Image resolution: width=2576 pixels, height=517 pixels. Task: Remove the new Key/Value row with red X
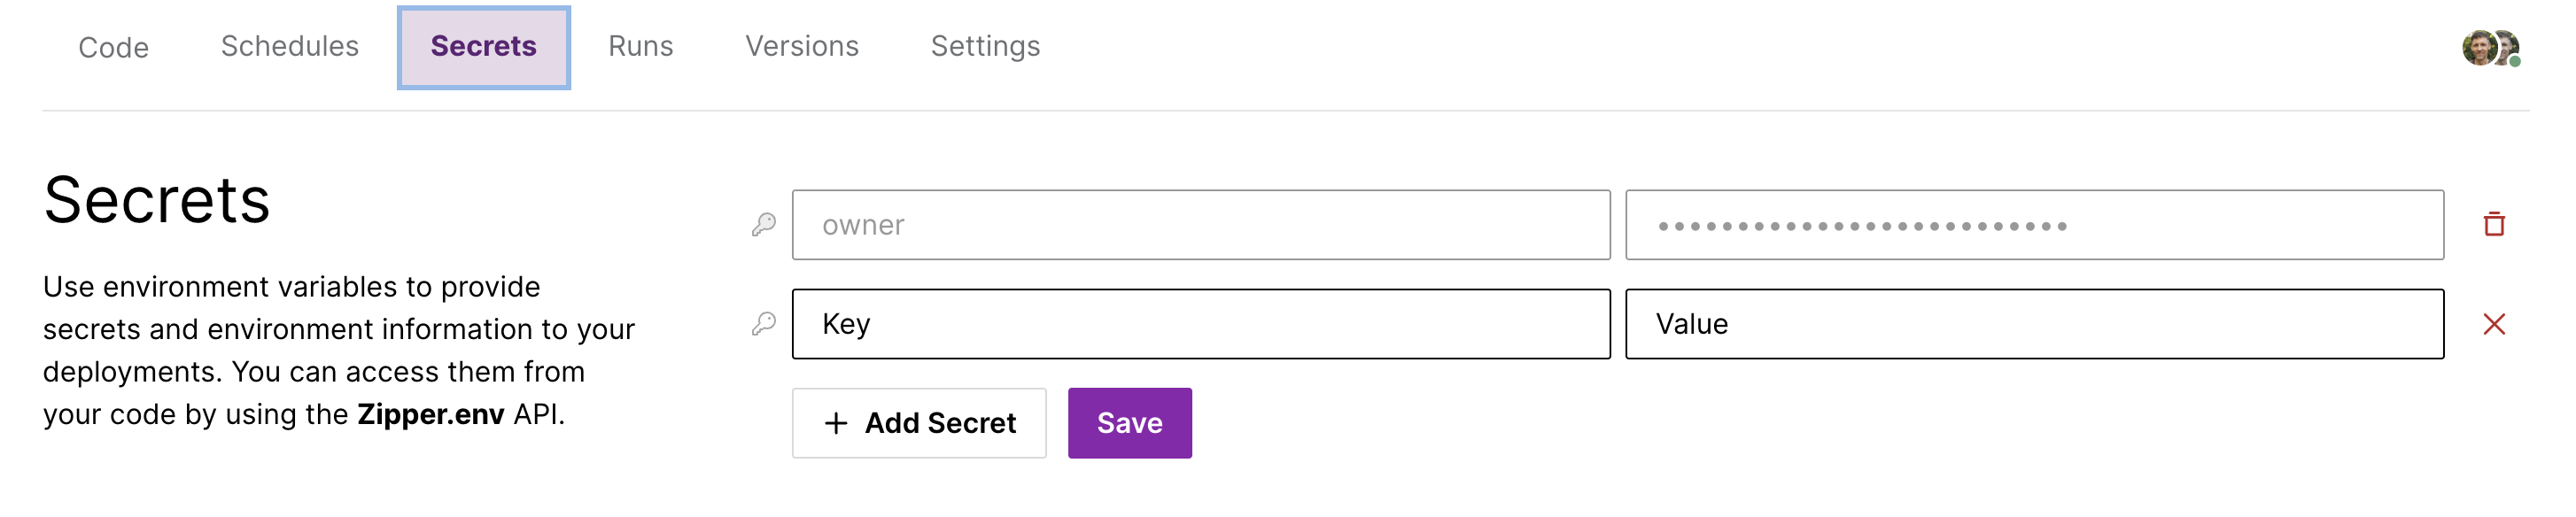pyautogui.click(x=2493, y=324)
